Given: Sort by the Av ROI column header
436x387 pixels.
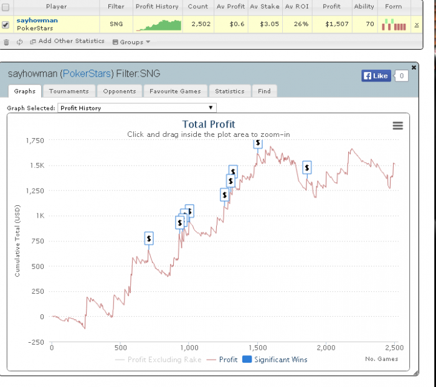Looking at the screenshot, I should (297, 7).
